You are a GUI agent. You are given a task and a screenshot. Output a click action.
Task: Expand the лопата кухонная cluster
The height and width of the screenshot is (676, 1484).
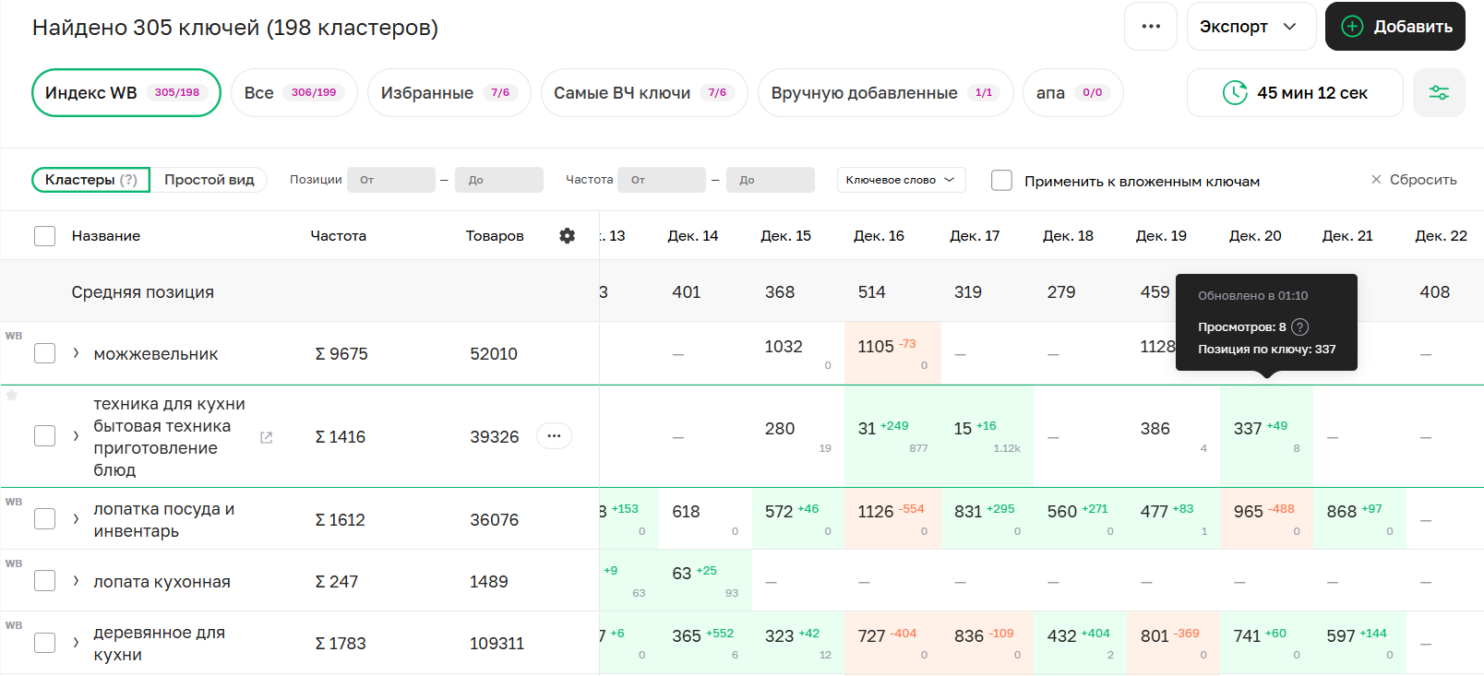click(x=76, y=581)
